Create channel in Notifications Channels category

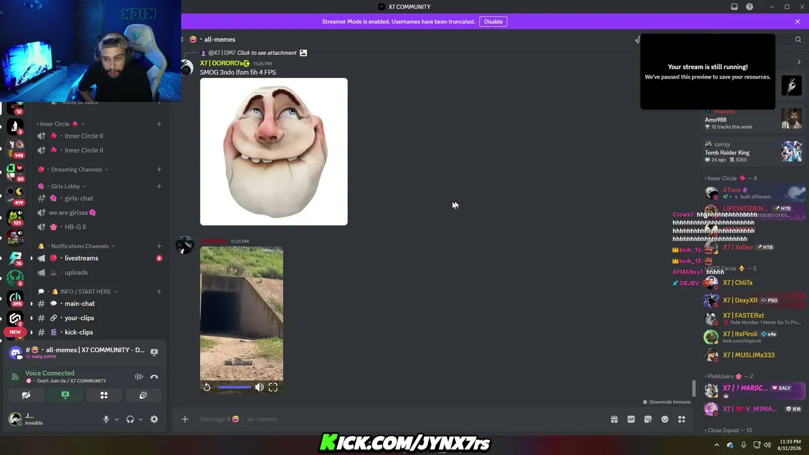159,246
